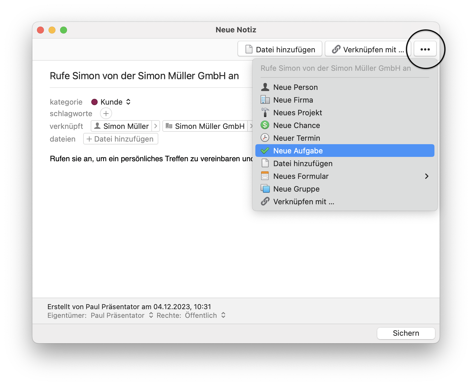Click the Neue Firma building icon
Image resolution: width=472 pixels, height=386 pixels.
[265, 100]
